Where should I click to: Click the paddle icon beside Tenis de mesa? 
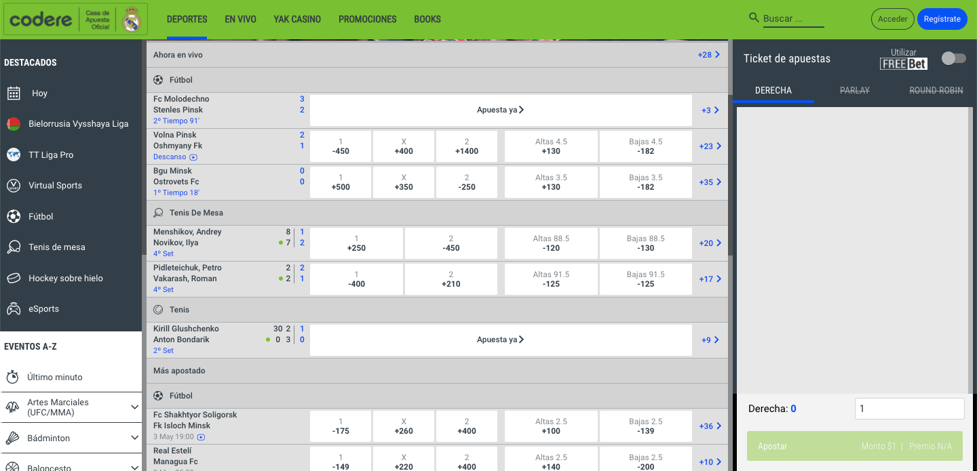(14, 247)
